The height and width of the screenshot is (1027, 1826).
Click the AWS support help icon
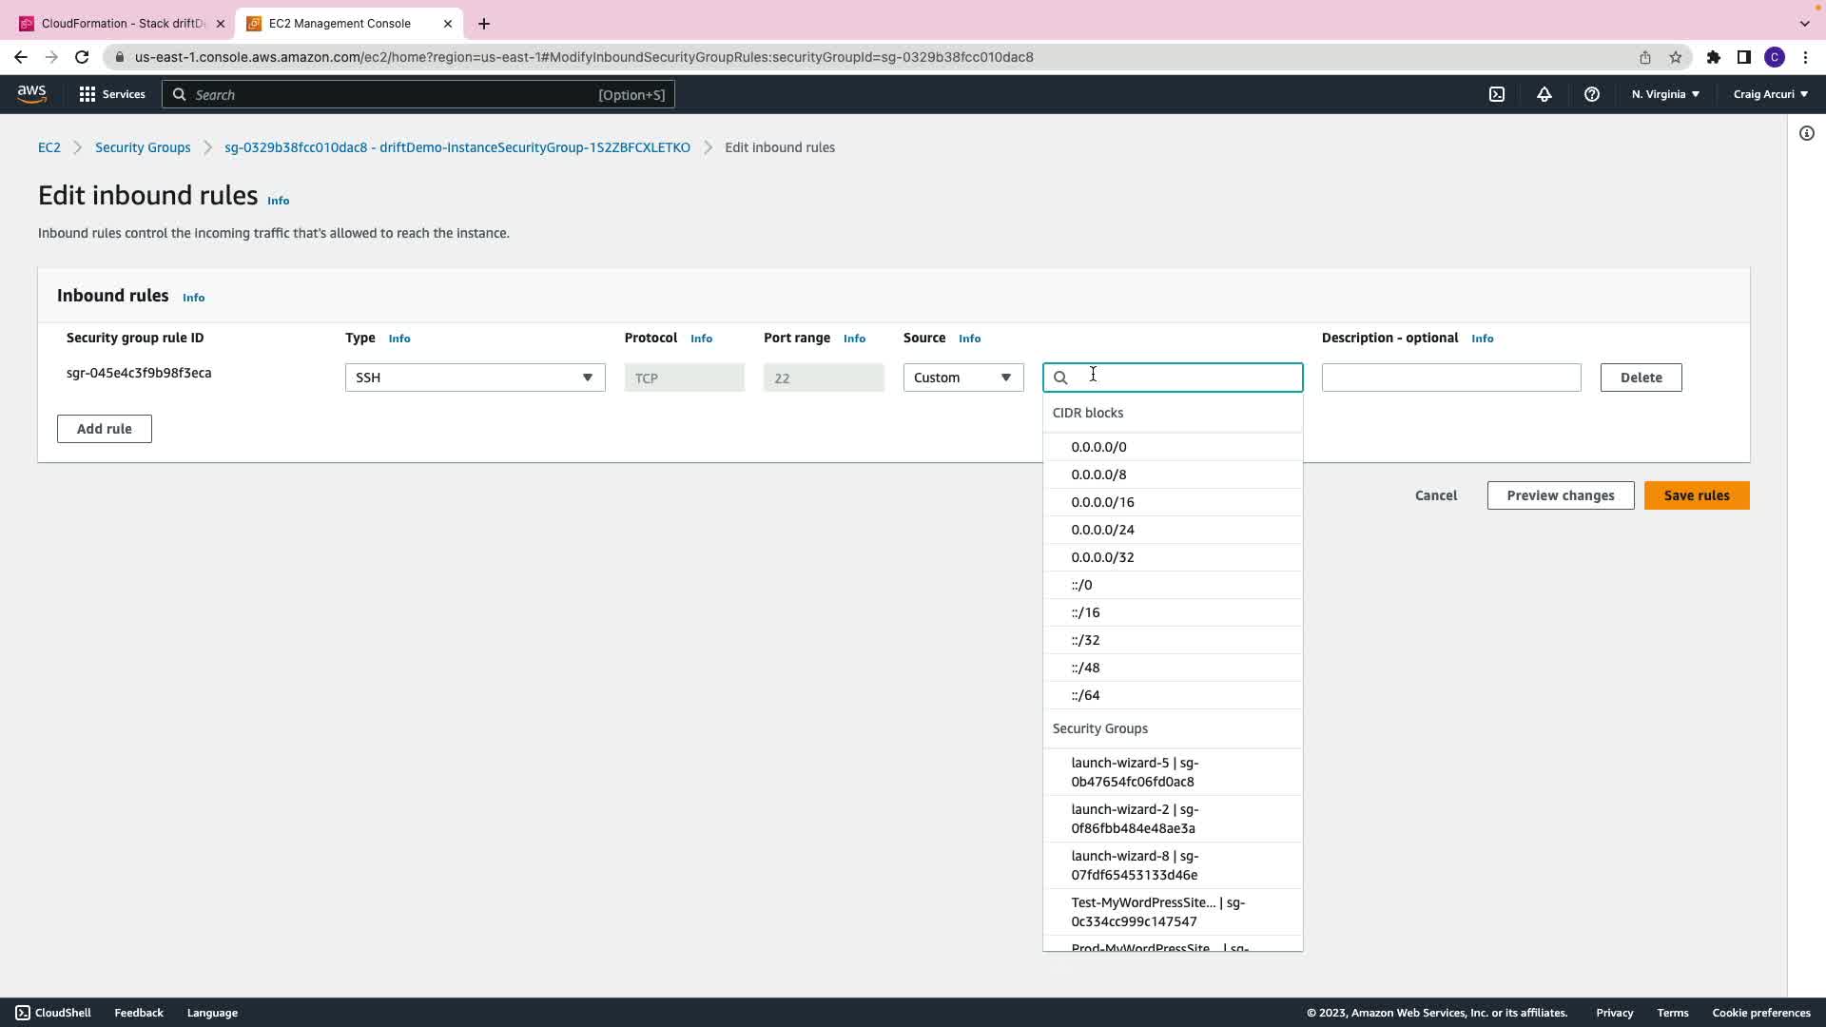[x=1592, y=94]
